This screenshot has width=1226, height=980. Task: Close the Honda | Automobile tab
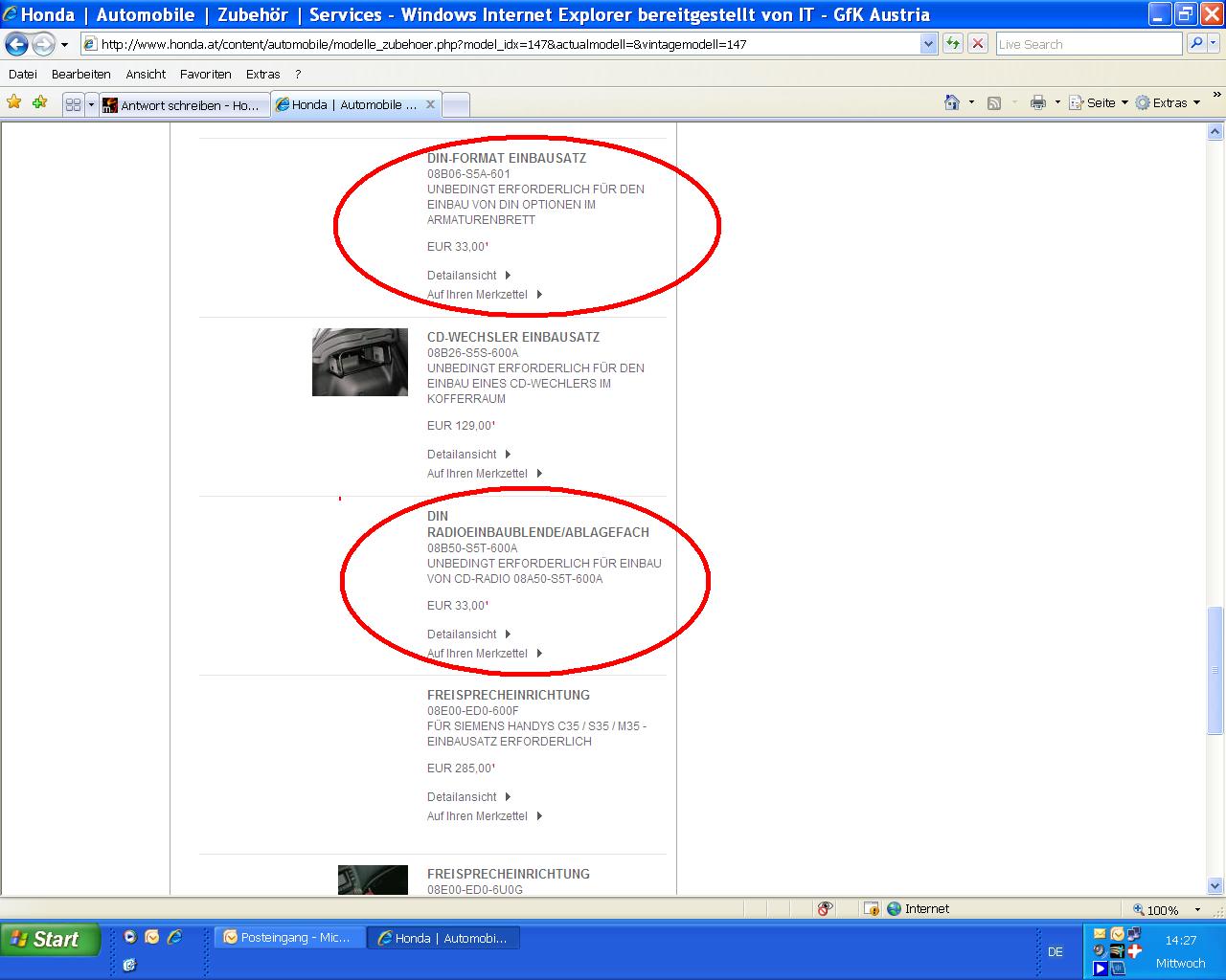(430, 104)
